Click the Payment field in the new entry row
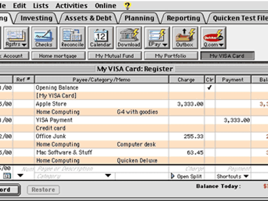Image resolution: width=268 pixels, height=201 pixels. (233, 169)
